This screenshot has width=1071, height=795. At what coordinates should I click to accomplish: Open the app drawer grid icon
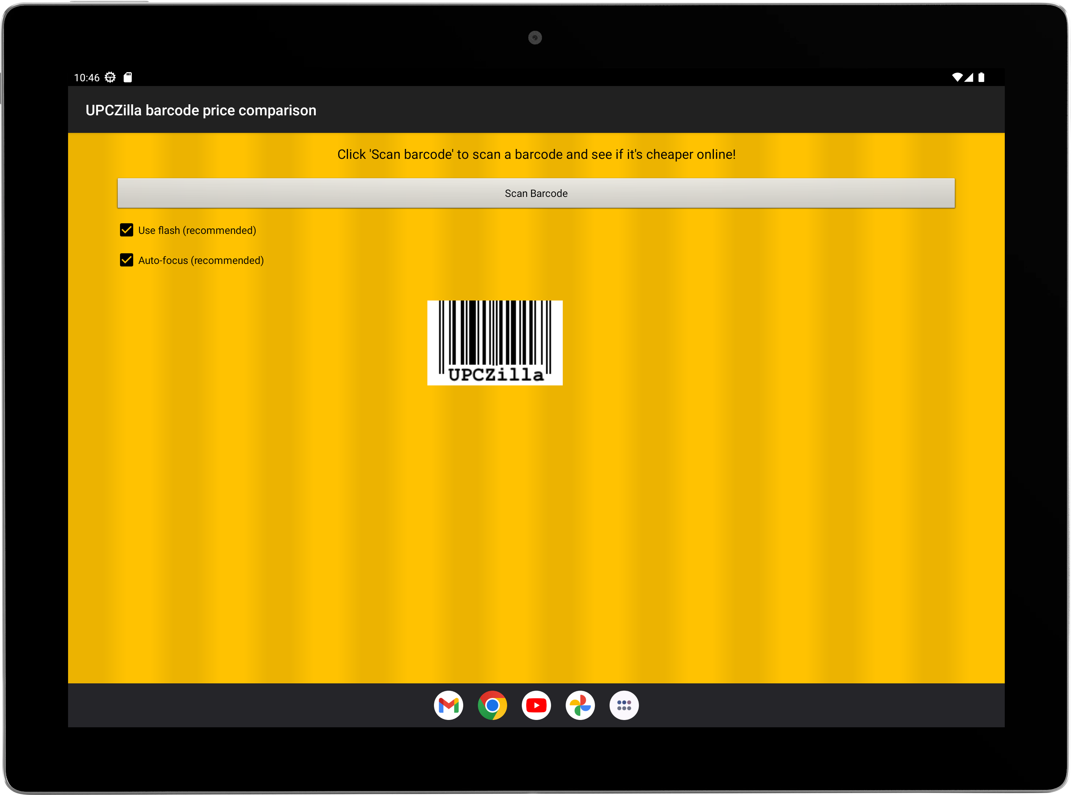pos(623,705)
